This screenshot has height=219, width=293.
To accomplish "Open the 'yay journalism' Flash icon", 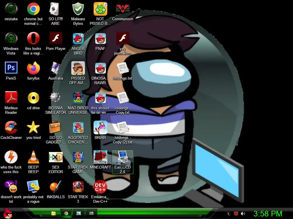I will [122, 38].
